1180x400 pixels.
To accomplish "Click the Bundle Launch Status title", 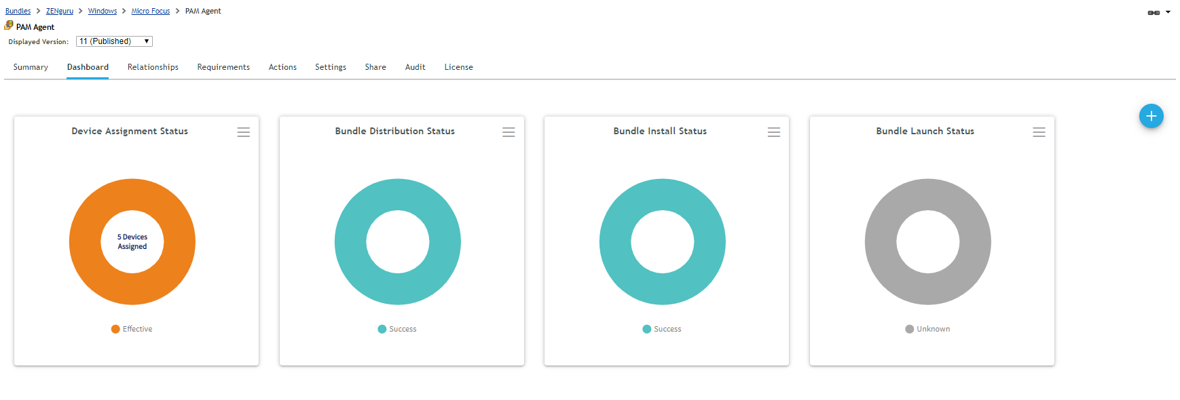I will click(x=925, y=131).
